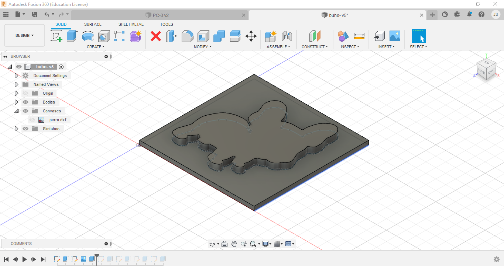
Task: Open timeline settings gear
Action: tap(497, 259)
